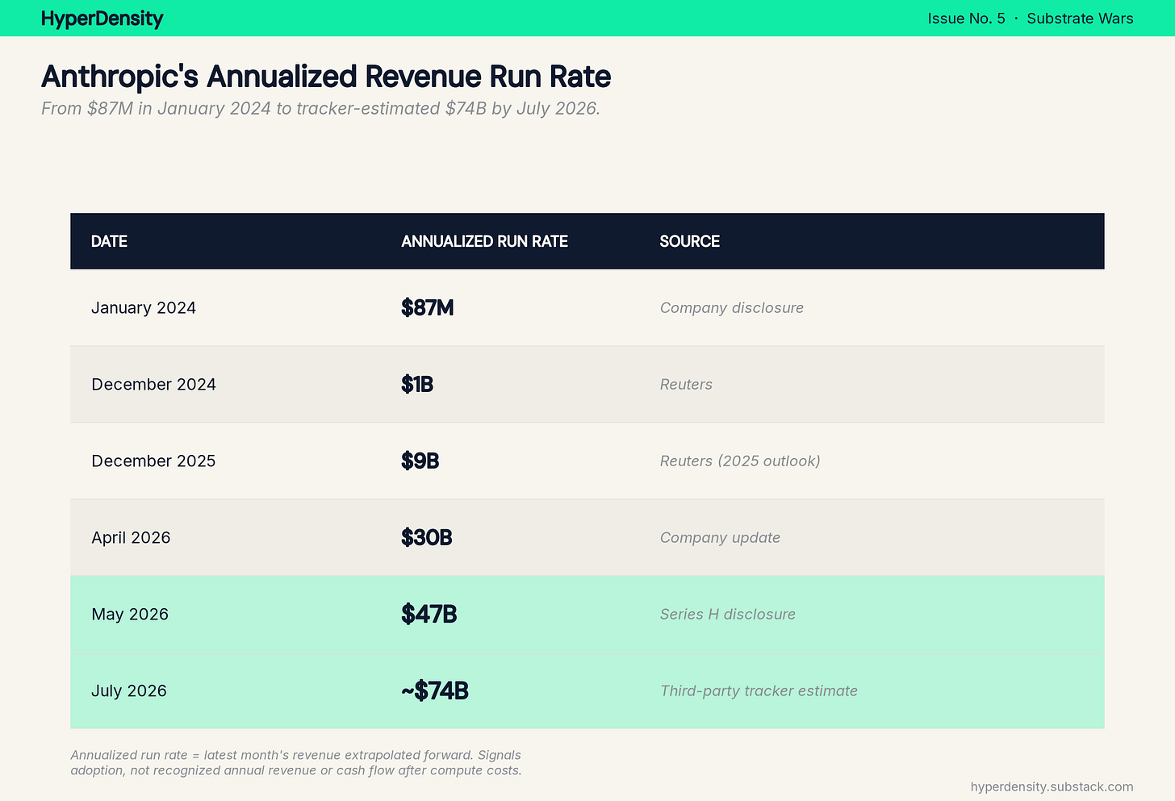Select the 'July 2026' date cell
Screen dimensions: 1175x801
click(x=129, y=690)
